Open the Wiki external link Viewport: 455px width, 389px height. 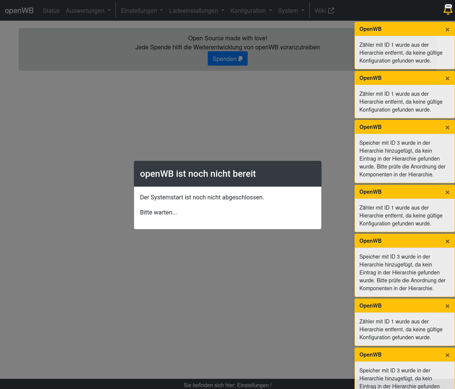[x=324, y=11]
